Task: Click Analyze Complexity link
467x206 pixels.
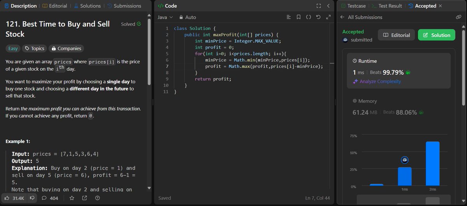Action: 380,81
